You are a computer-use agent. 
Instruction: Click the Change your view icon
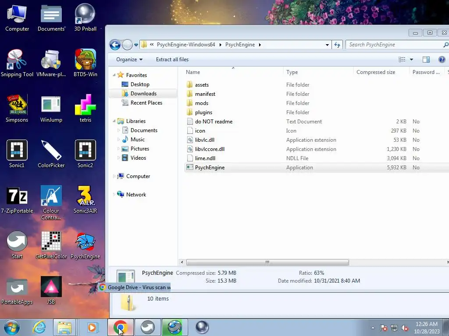point(402,59)
